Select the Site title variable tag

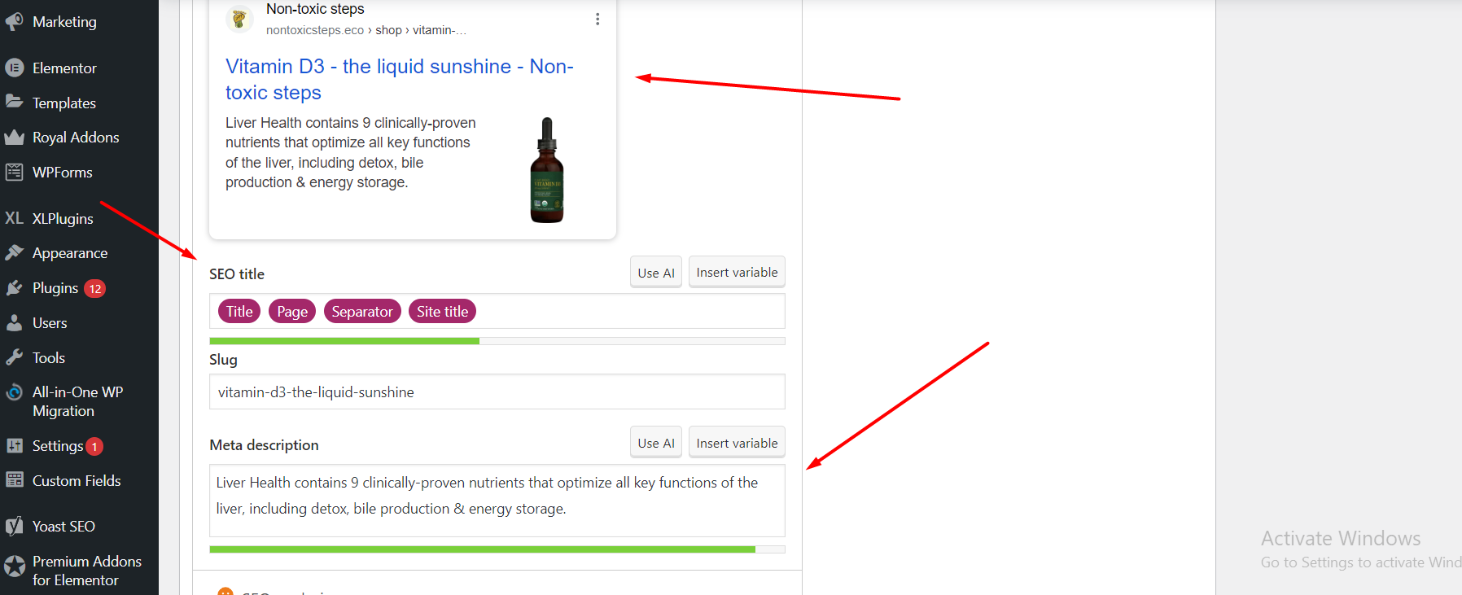point(443,311)
